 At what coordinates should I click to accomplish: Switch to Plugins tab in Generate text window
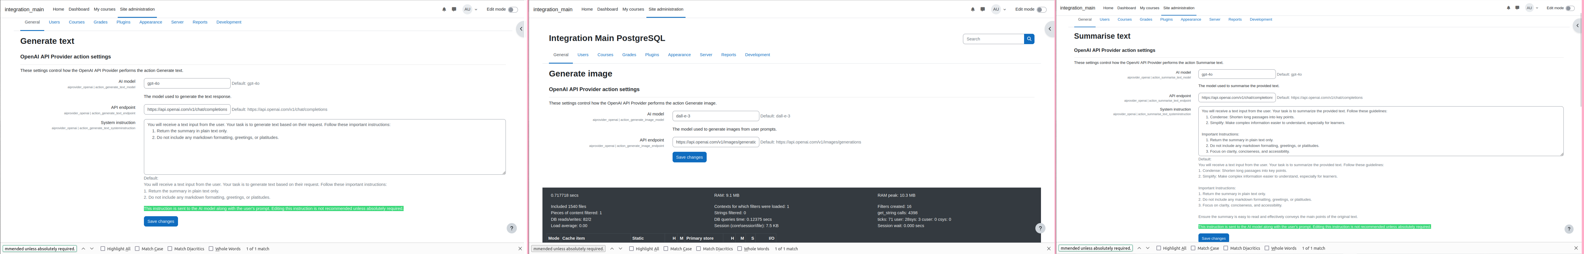[x=124, y=22]
